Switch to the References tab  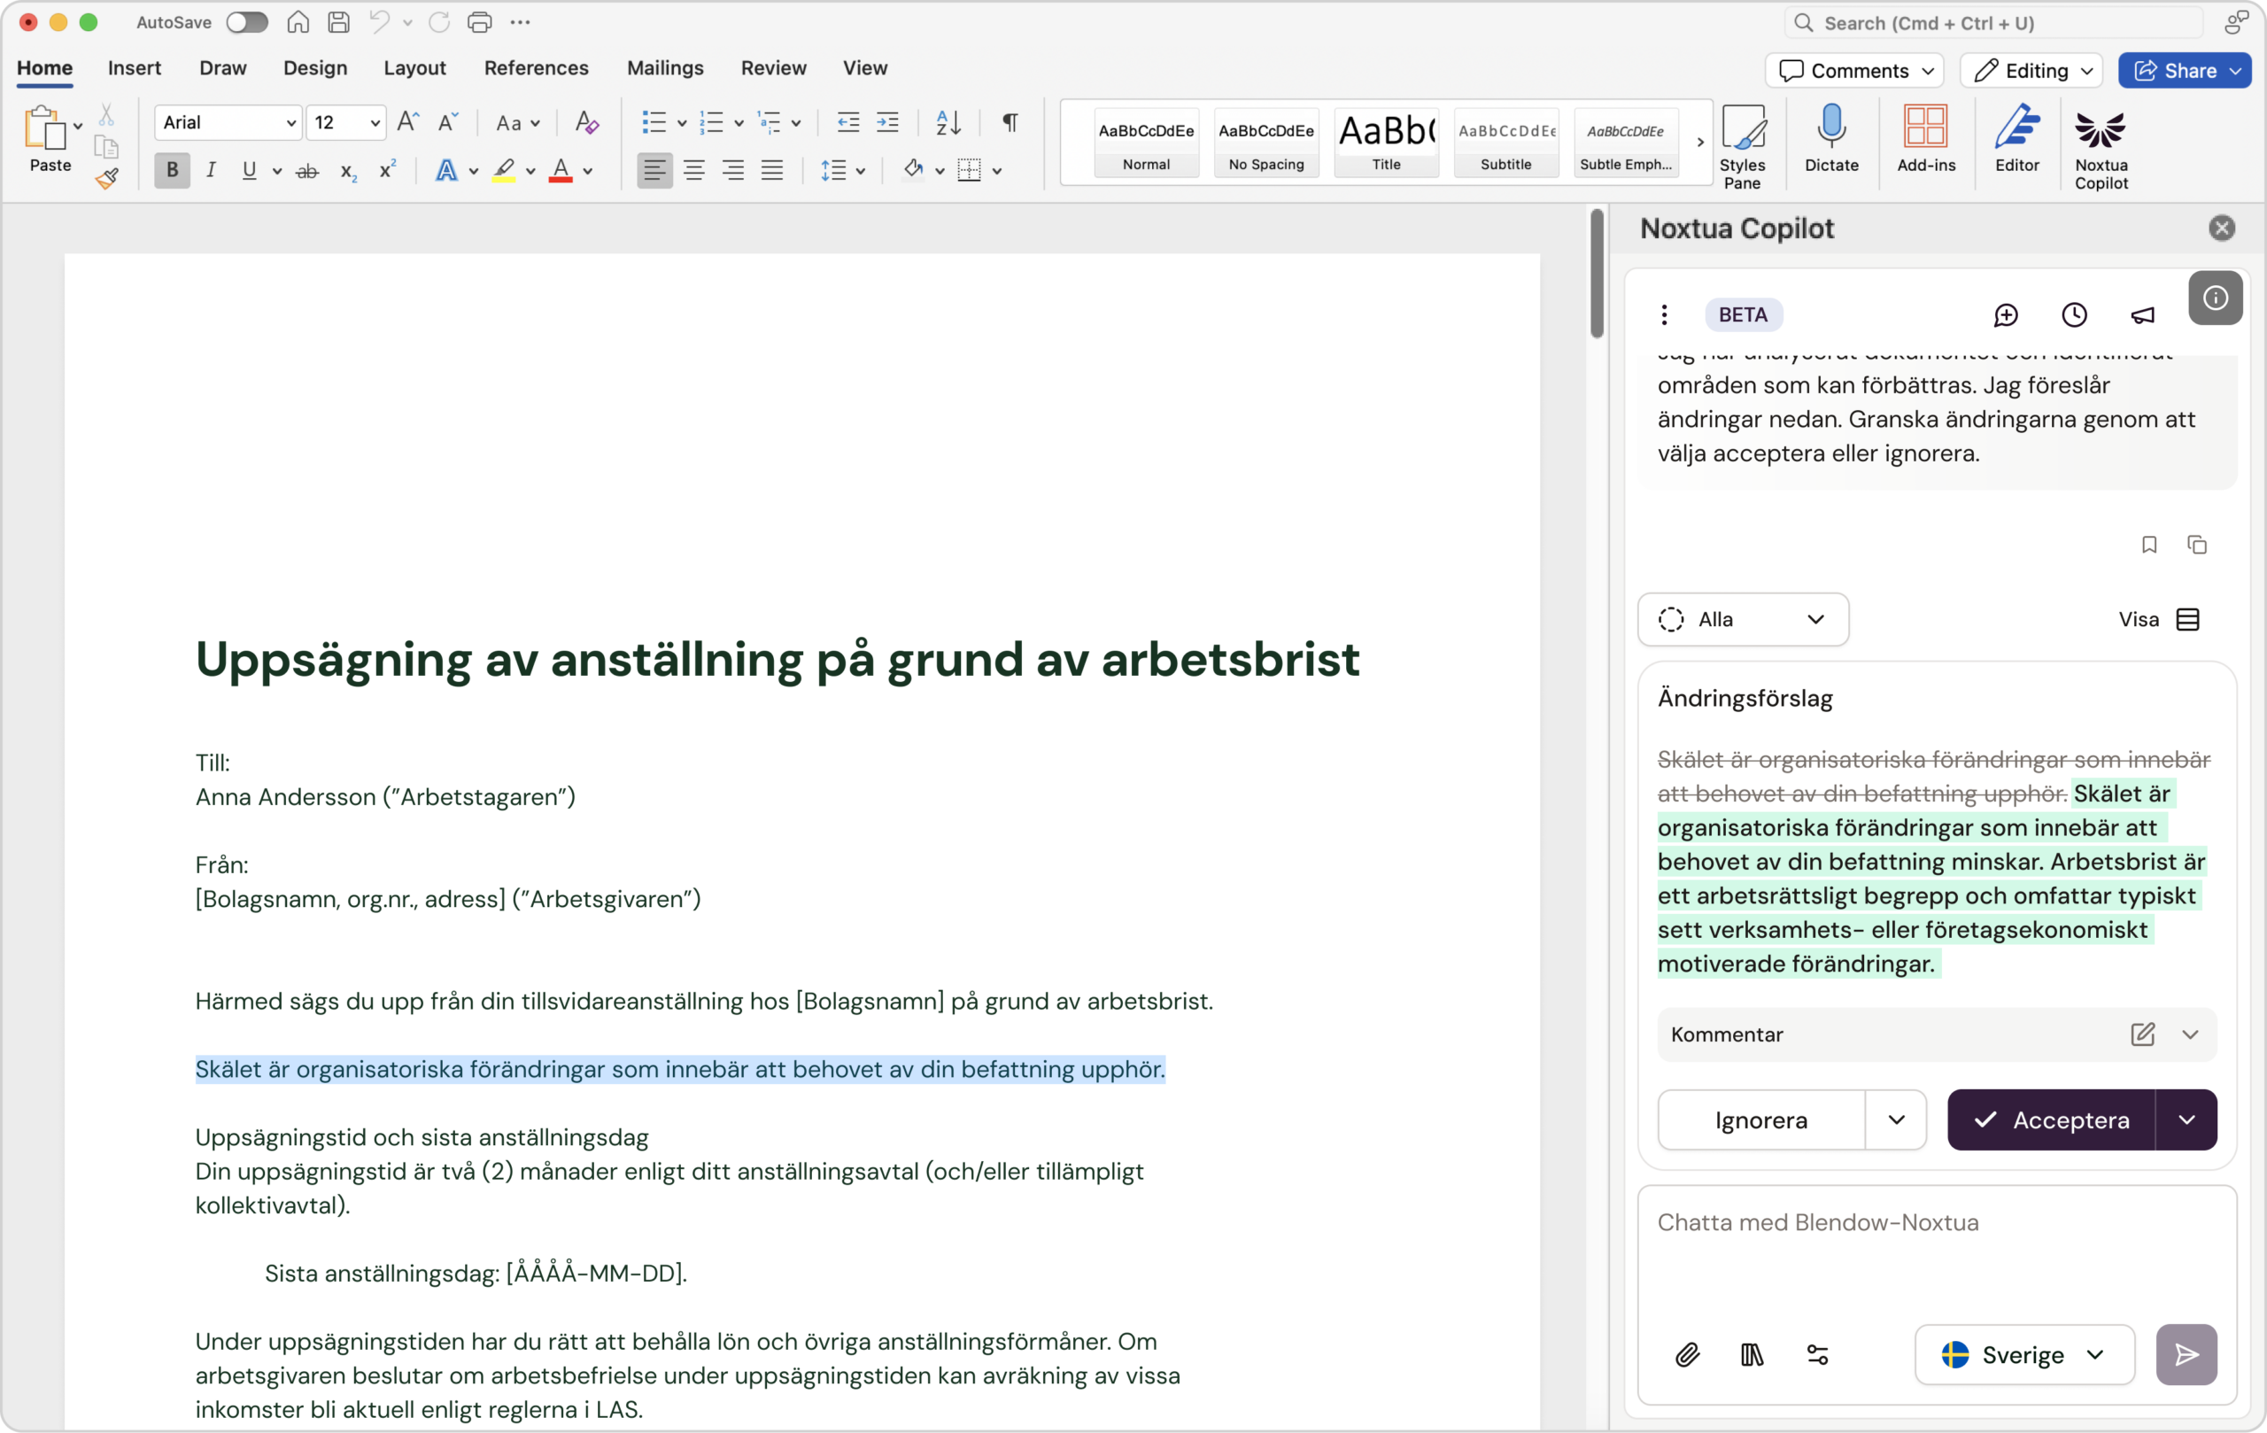coord(536,68)
